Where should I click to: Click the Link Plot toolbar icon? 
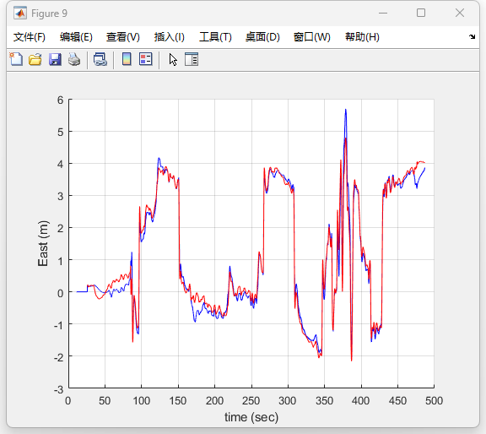coord(100,59)
